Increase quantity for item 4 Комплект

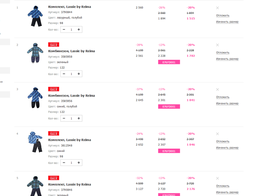click(x=79, y=163)
